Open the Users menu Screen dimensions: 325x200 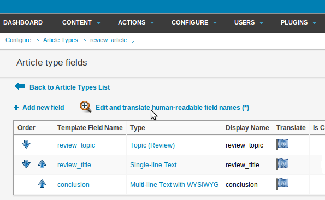click(244, 22)
